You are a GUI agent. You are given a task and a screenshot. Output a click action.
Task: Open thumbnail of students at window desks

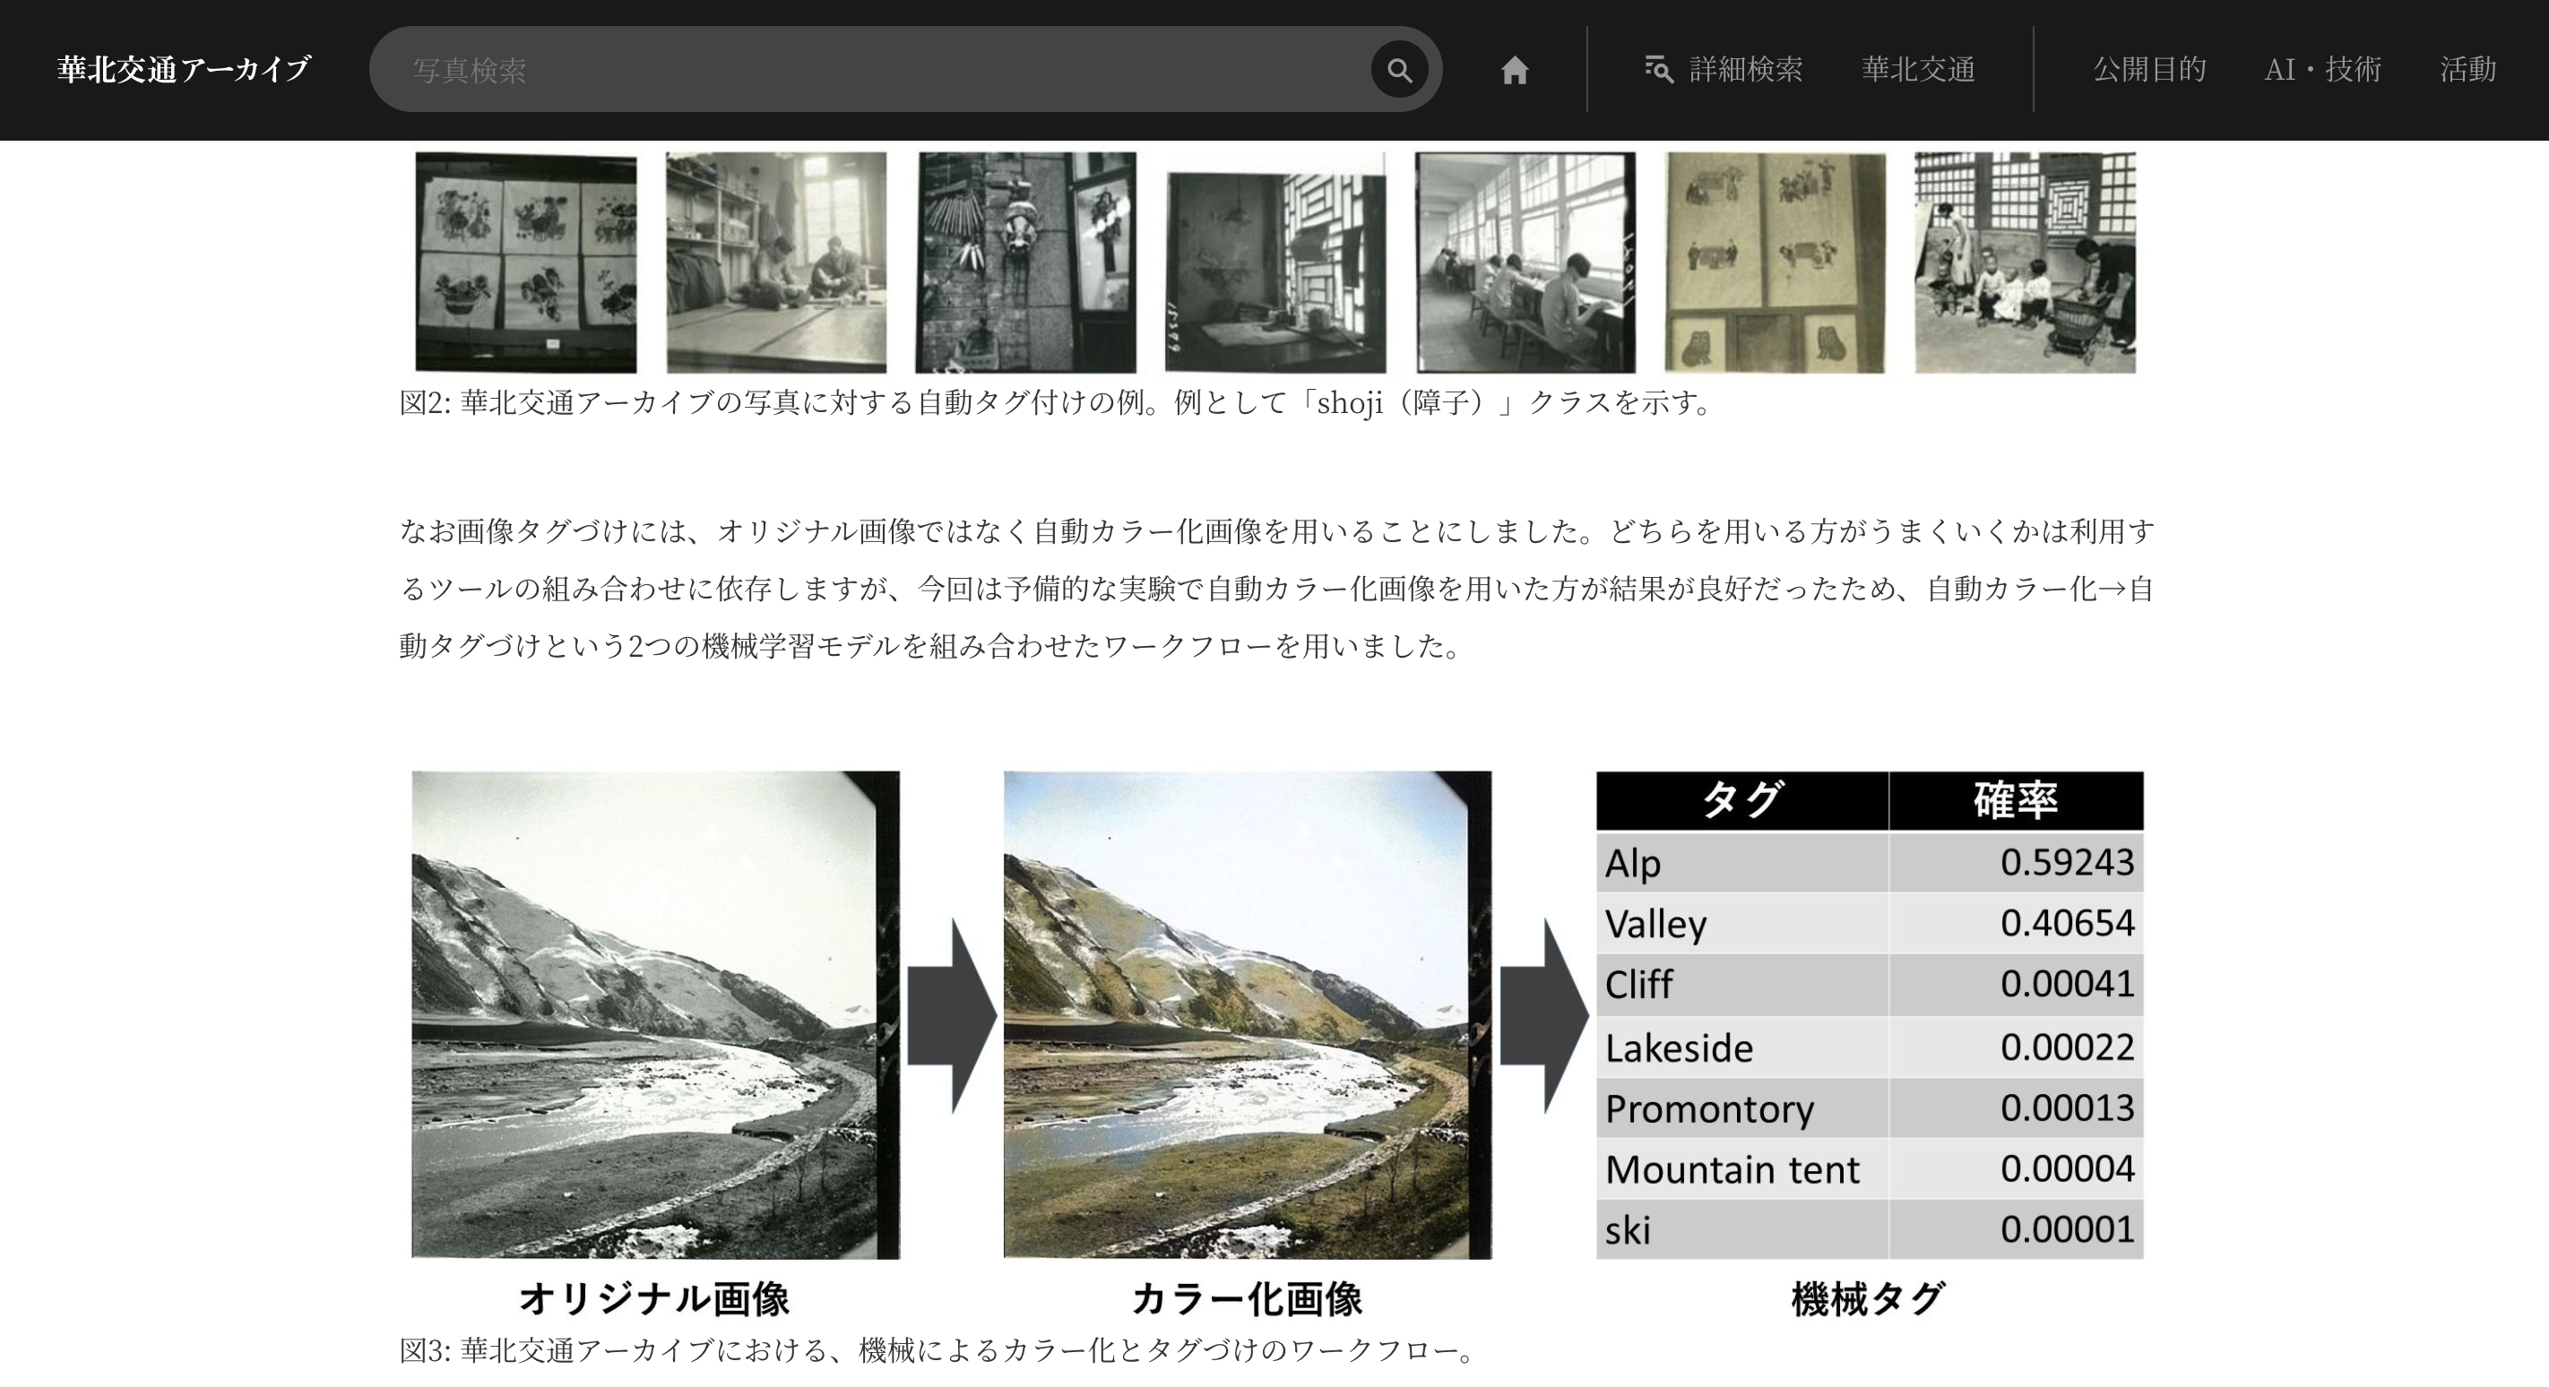(1524, 263)
